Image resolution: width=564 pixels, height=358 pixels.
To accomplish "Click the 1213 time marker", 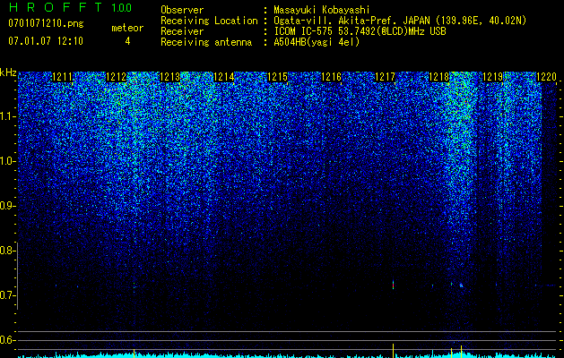I will coord(169,77).
